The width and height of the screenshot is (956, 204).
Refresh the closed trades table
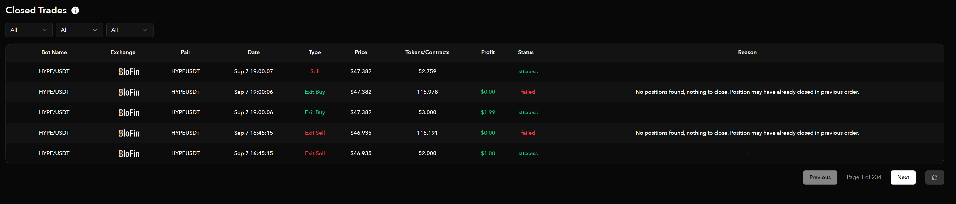click(934, 177)
